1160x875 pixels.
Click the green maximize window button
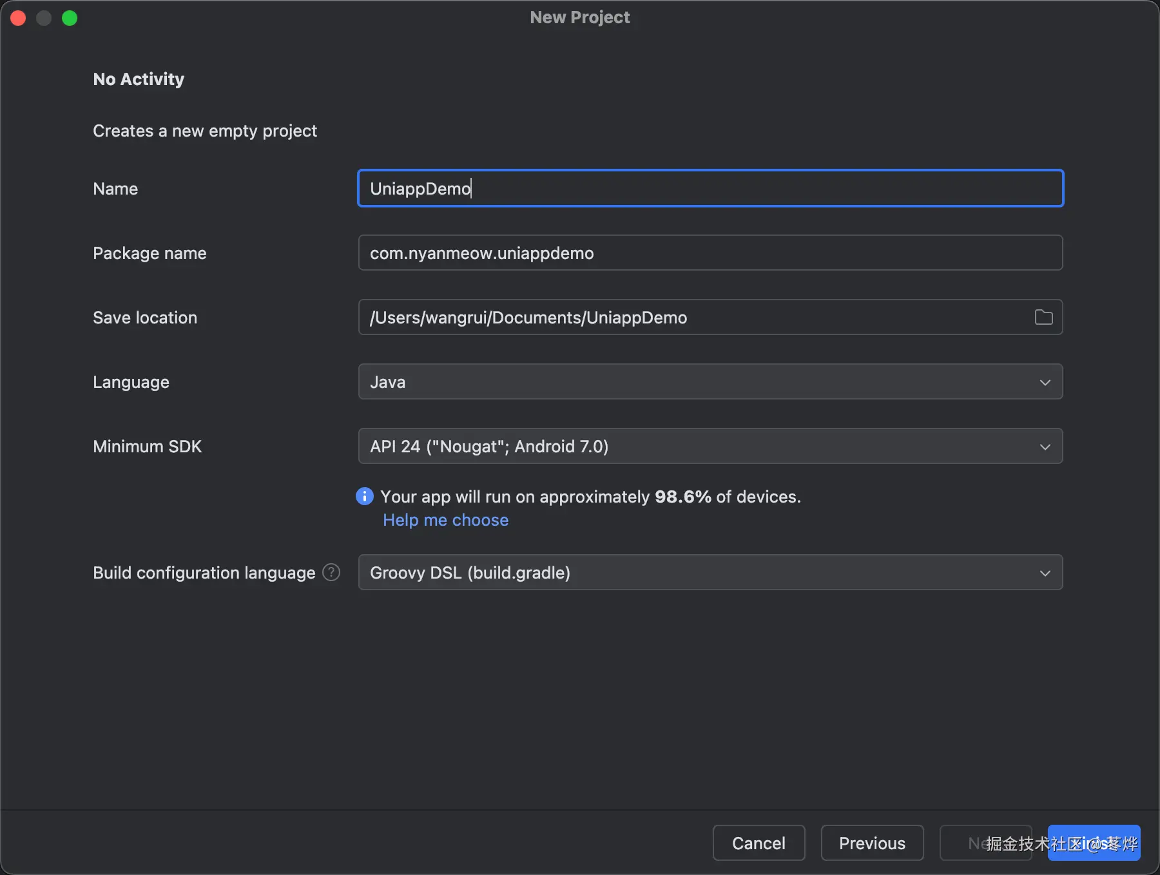click(x=70, y=18)
